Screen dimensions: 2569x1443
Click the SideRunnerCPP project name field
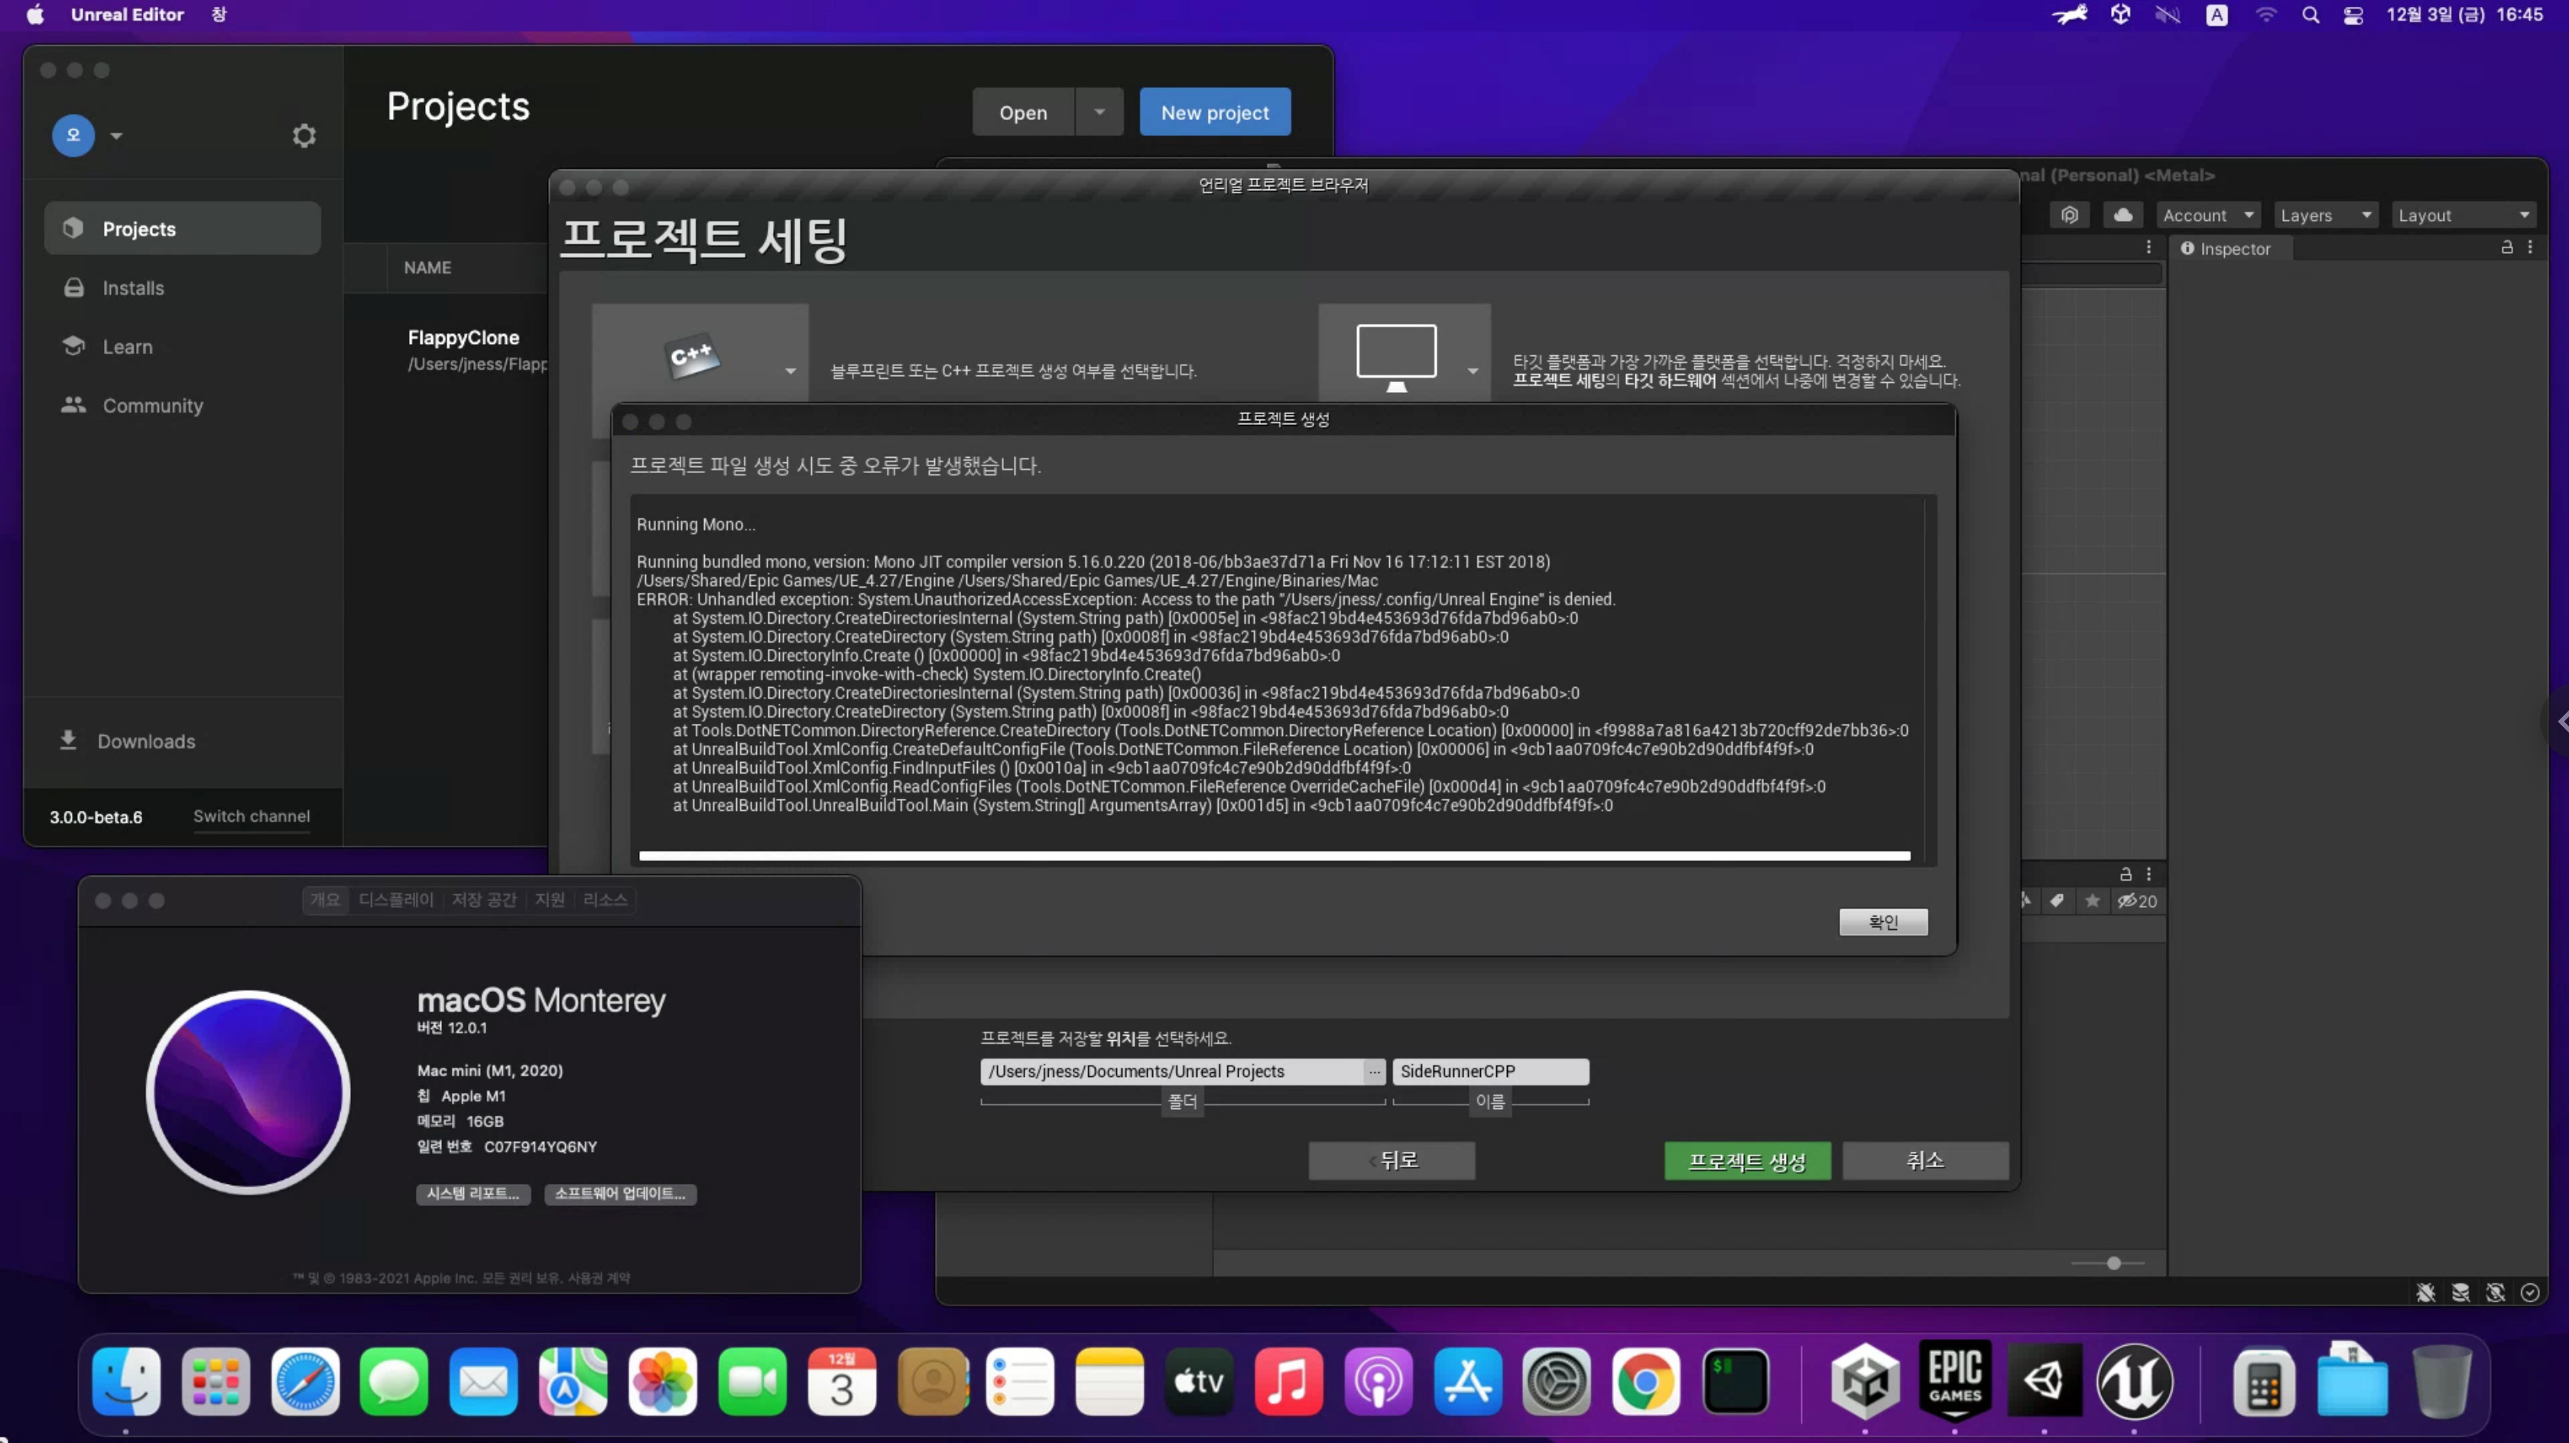(x=1489, y=1071)
